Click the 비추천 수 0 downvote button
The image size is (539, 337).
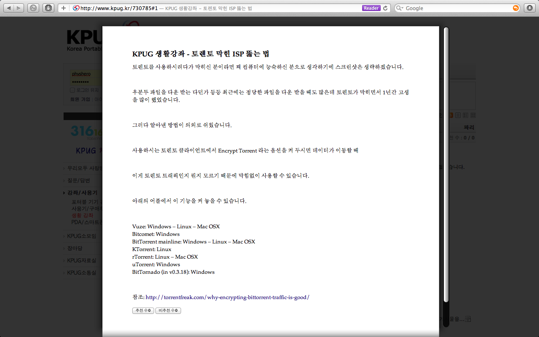[x=168, y=310]
